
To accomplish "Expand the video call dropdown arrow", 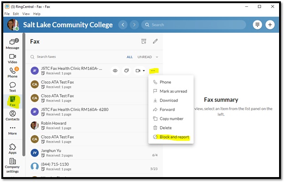I will pyautogui.click(x=144, y=71).
